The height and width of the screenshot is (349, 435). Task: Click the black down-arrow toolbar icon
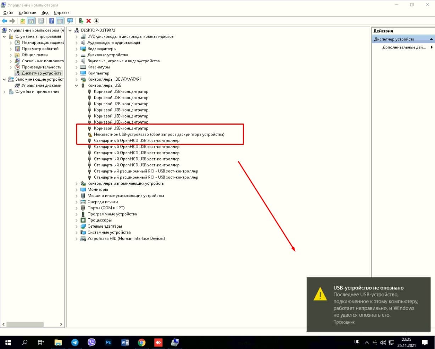(x=96, y=21)
